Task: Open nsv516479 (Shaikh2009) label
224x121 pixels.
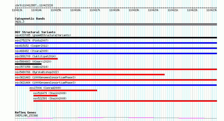Action: point(50,93)
